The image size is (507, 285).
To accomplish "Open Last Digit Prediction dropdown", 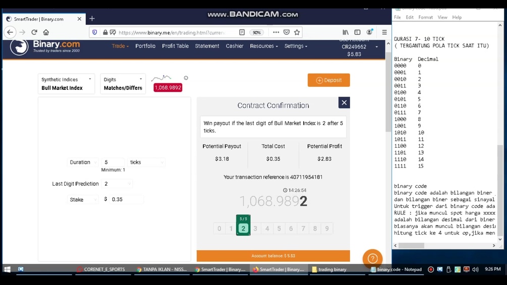I will point(117,184).
